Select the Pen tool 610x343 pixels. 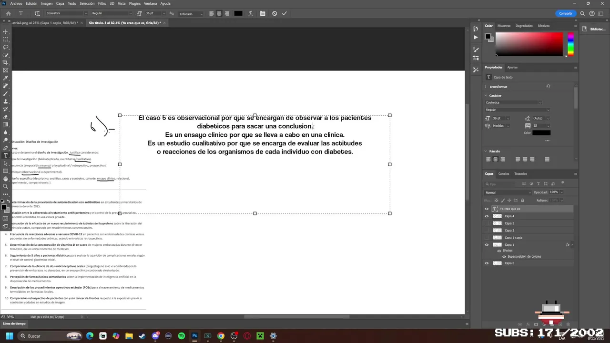pos(6,148)
